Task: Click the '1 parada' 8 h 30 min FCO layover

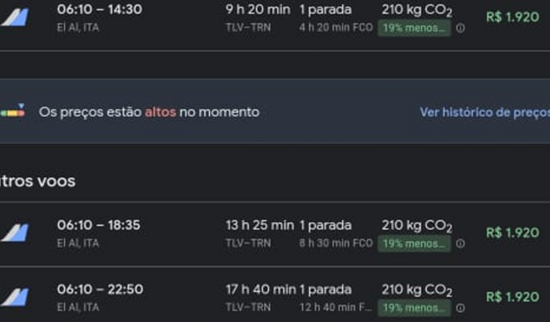Action: coord(335,243)
